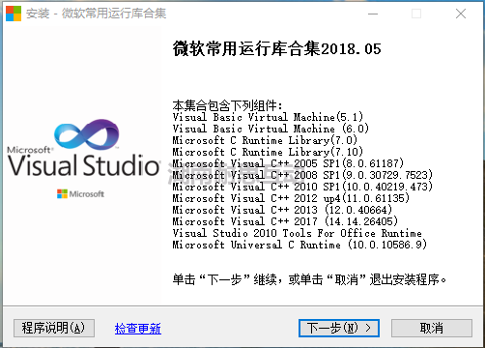Click Microsoft Visual C++ 2017 entry
Image resolution: width=485 pixels, height=348 pixels.
[285, 221]
